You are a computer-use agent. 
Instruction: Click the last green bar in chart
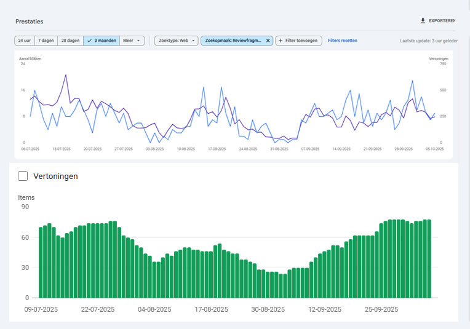[x=429, y=258]
